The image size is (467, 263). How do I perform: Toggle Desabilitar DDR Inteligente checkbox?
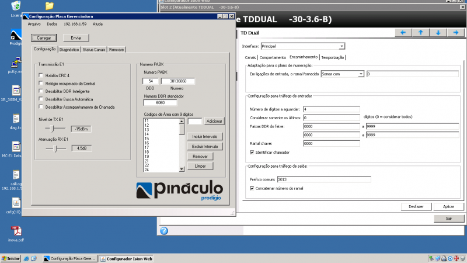coord(41,91)
